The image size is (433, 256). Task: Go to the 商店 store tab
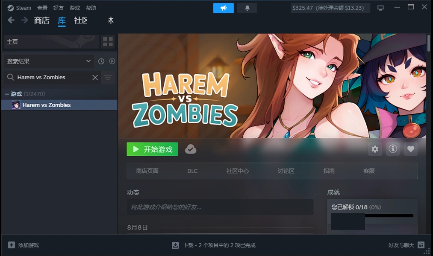pyautogui.click(x=42, y=20)
